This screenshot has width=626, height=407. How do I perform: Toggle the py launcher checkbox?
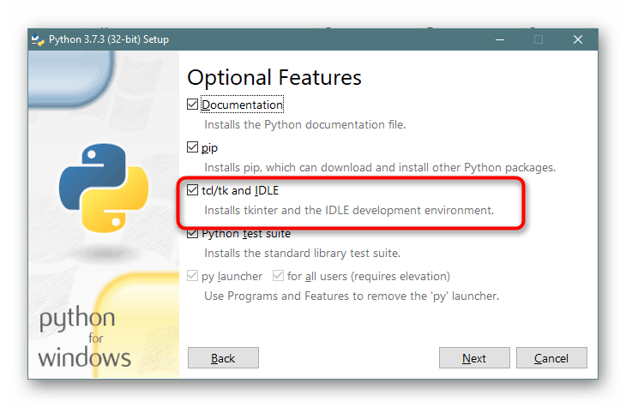tap(192, 276)
